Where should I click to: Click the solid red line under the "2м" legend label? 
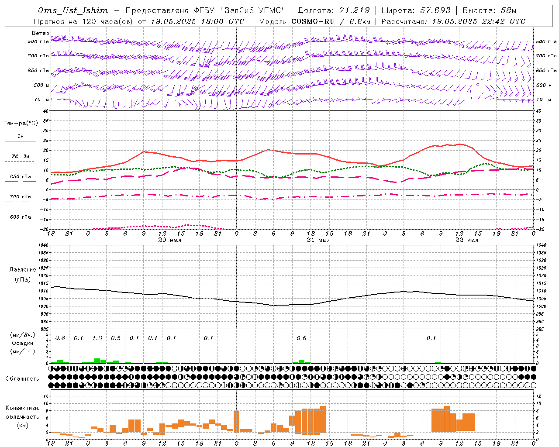(20, 141)
